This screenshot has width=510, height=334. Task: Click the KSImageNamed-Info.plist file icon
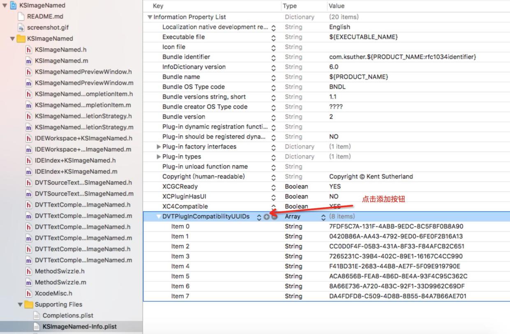(36, 327)
